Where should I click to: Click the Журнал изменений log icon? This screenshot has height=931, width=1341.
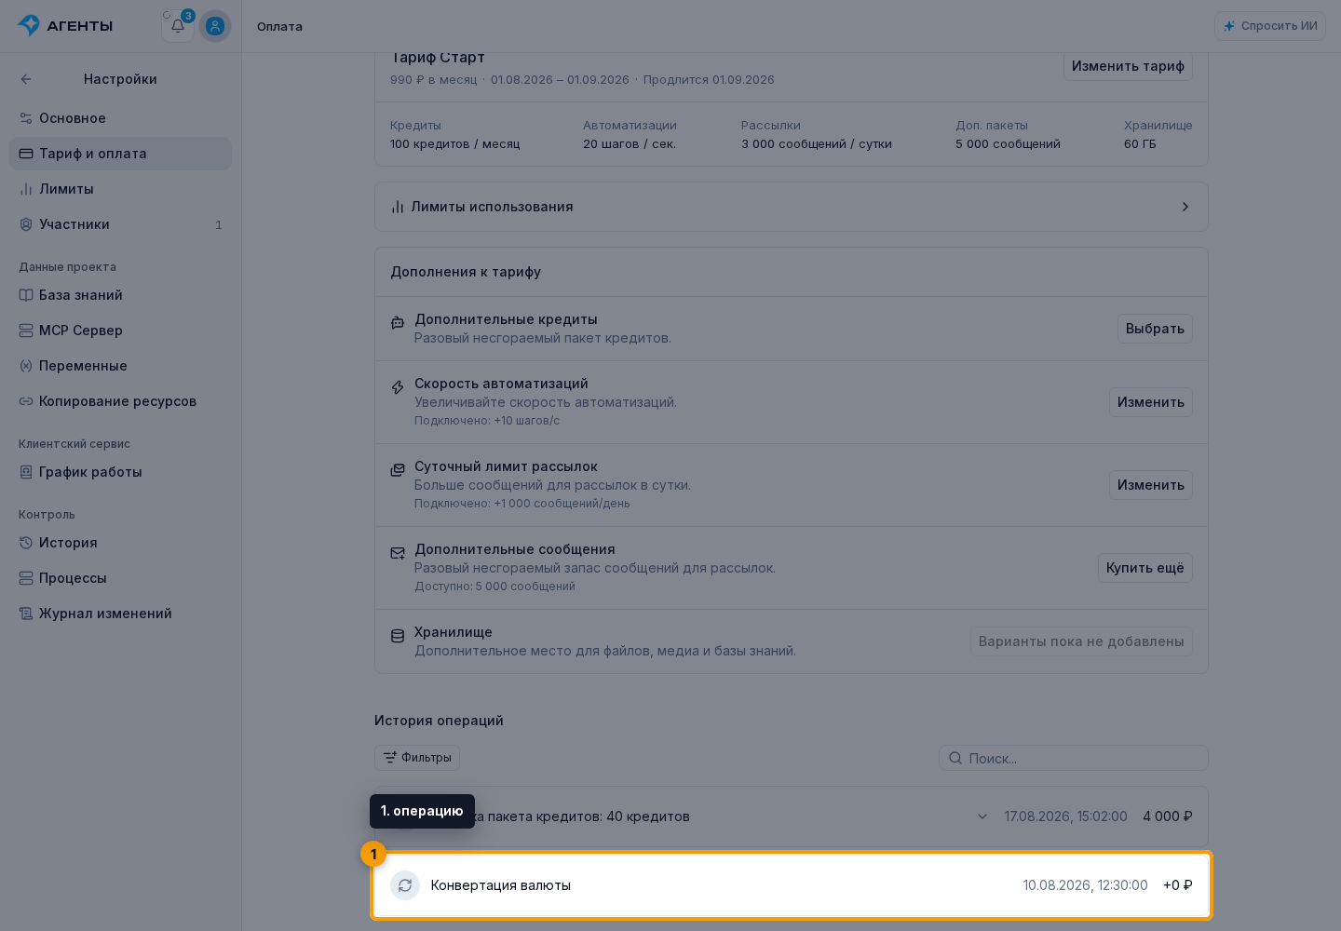tap(26, 614)
